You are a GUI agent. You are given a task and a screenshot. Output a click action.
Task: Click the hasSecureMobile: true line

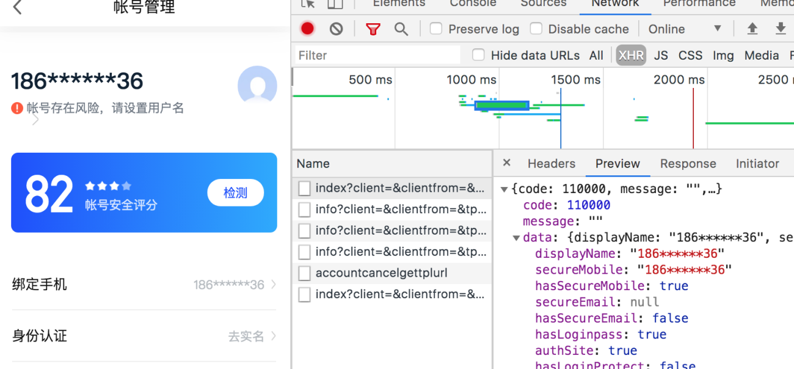pyautogui.click(x=611, y=286)
